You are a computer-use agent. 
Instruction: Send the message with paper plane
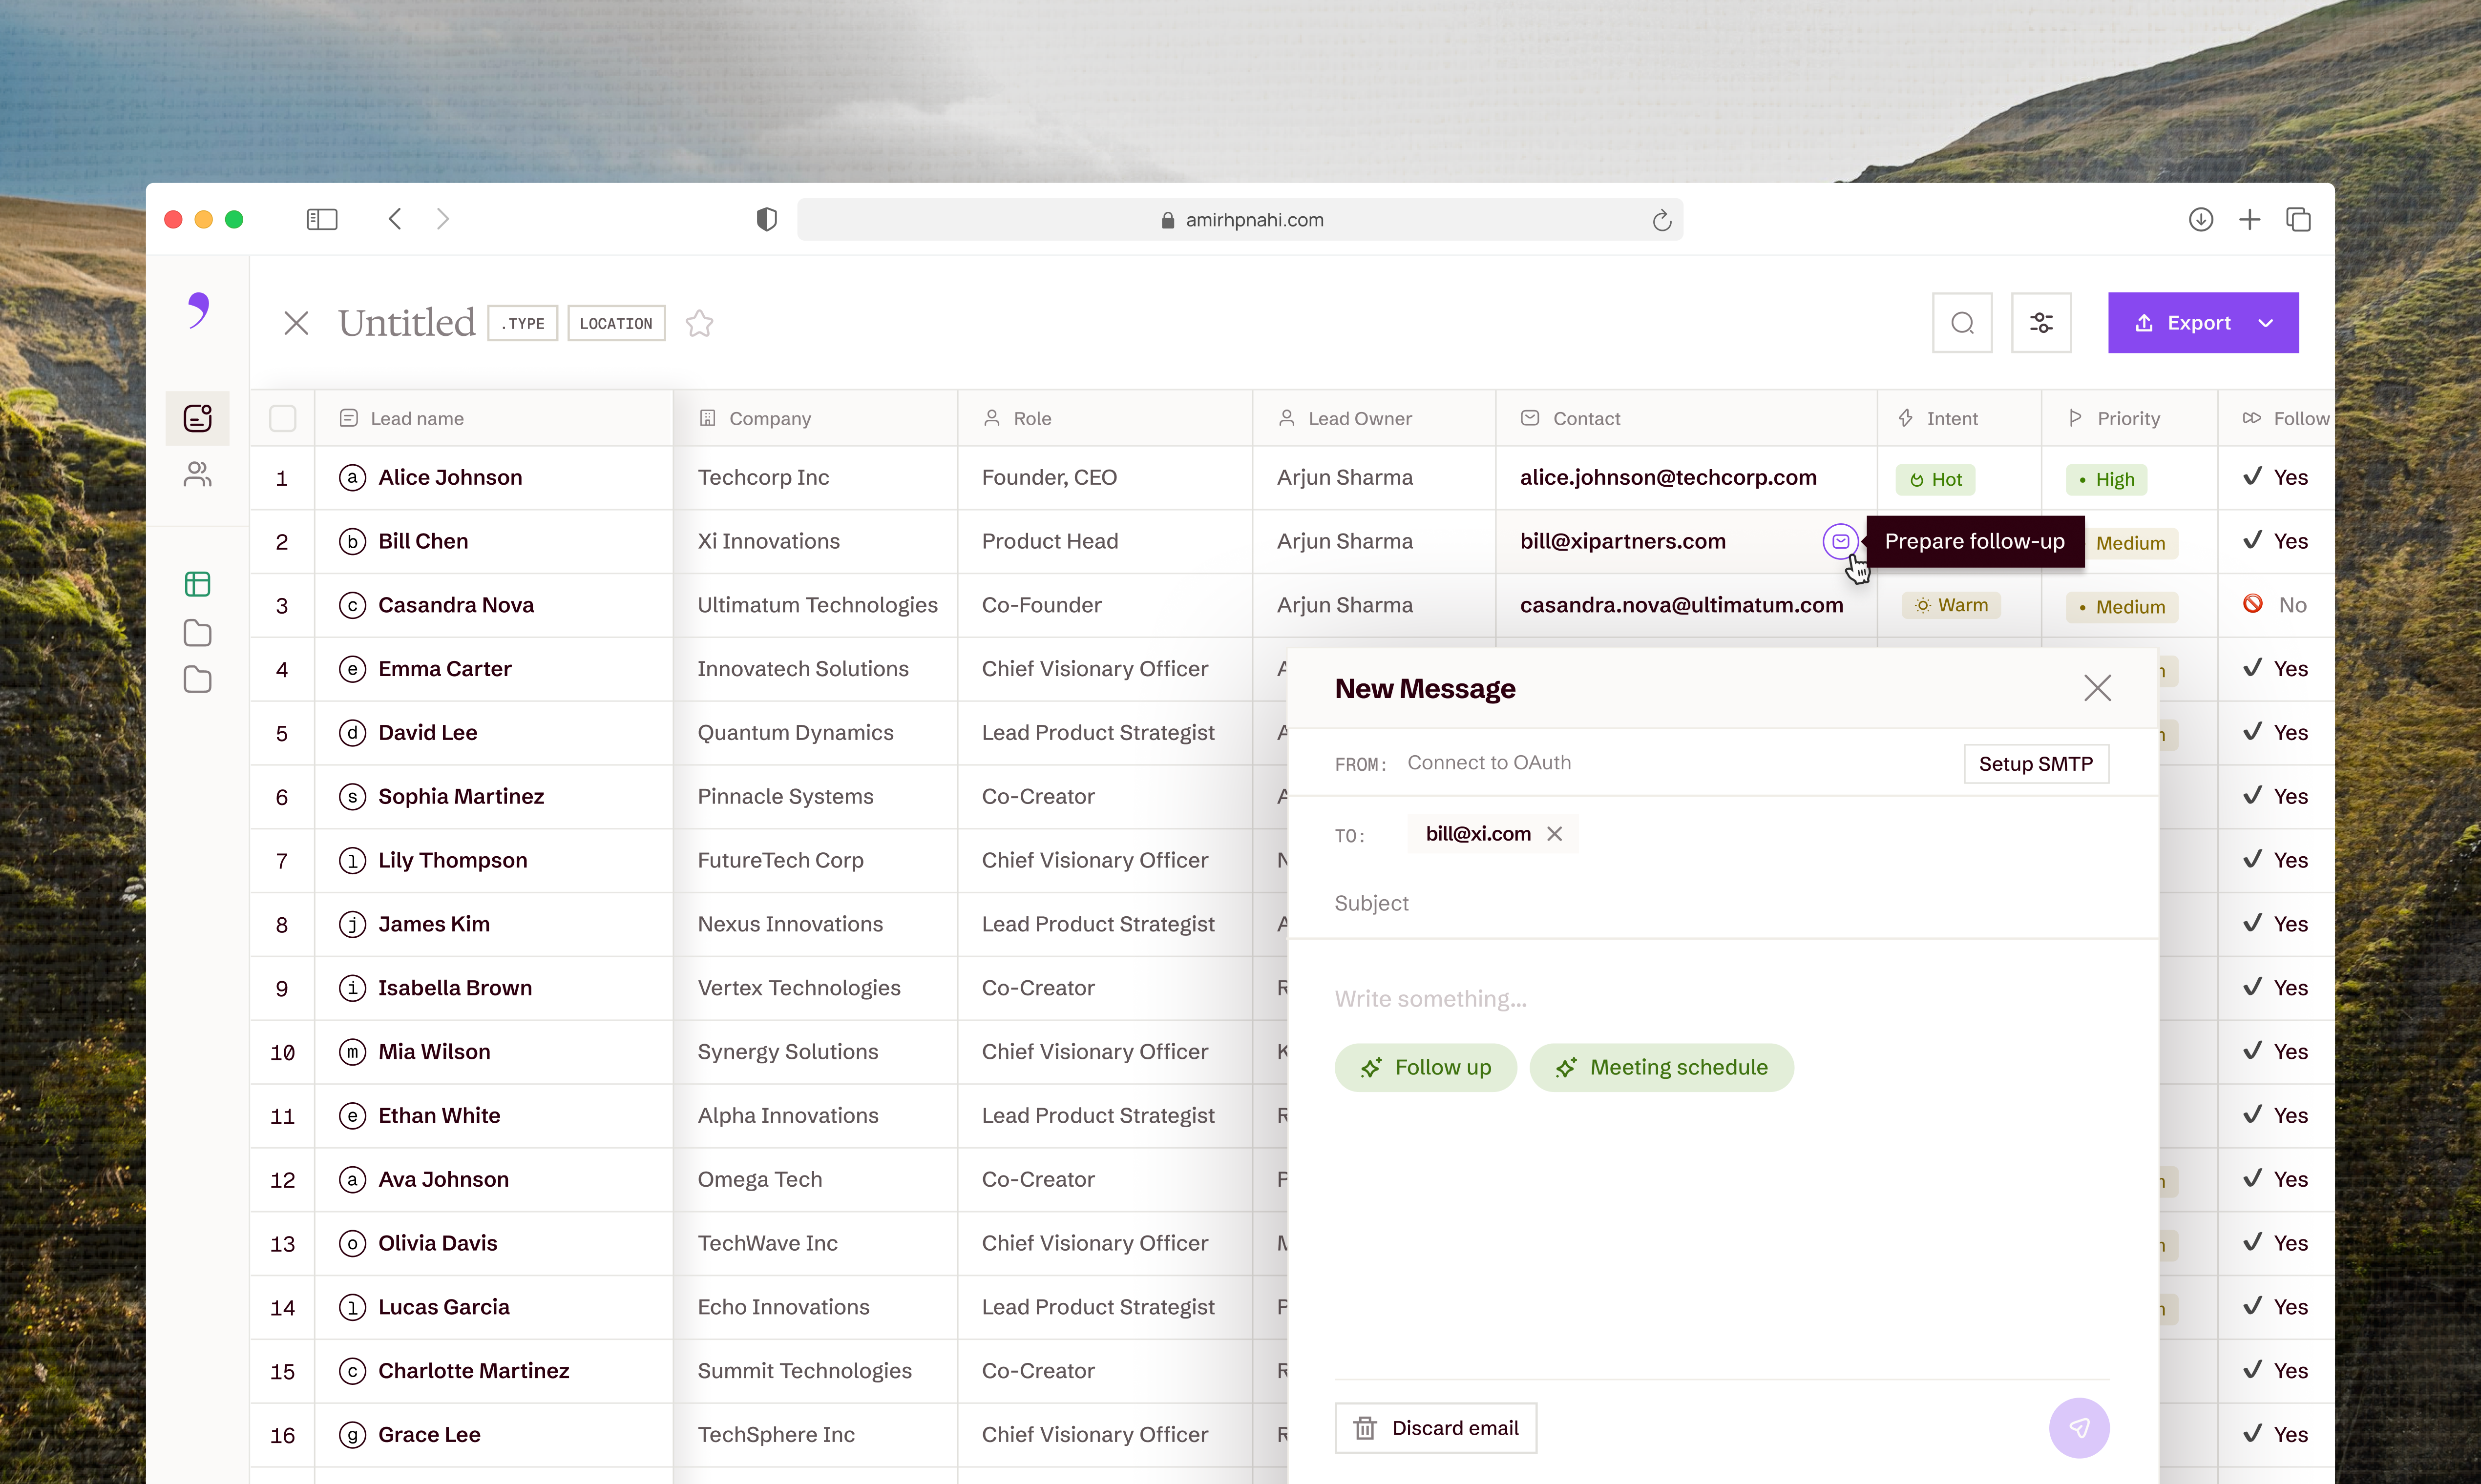(2079, 1428)
